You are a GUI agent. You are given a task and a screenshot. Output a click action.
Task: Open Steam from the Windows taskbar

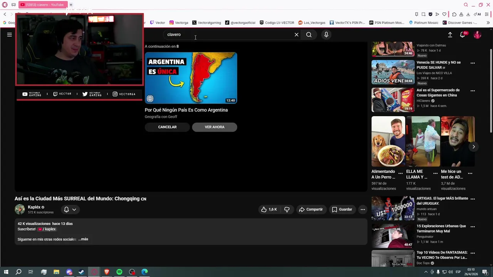pos(81,272)
